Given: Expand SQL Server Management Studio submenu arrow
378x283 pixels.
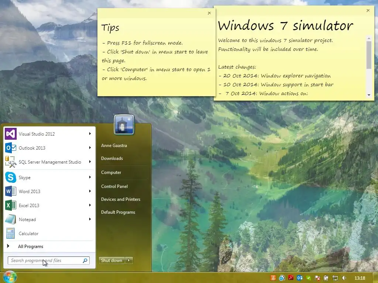Looking at the screenshot, I should pyautogui.click(x=90, y=161).
